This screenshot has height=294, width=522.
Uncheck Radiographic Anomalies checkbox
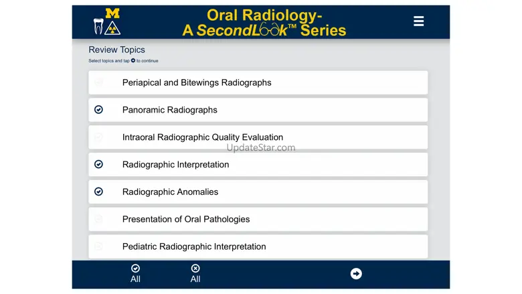click(98, 192)
